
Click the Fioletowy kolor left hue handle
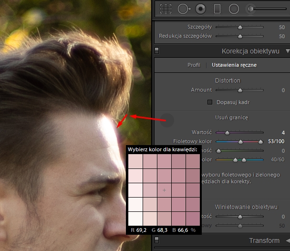240,142
